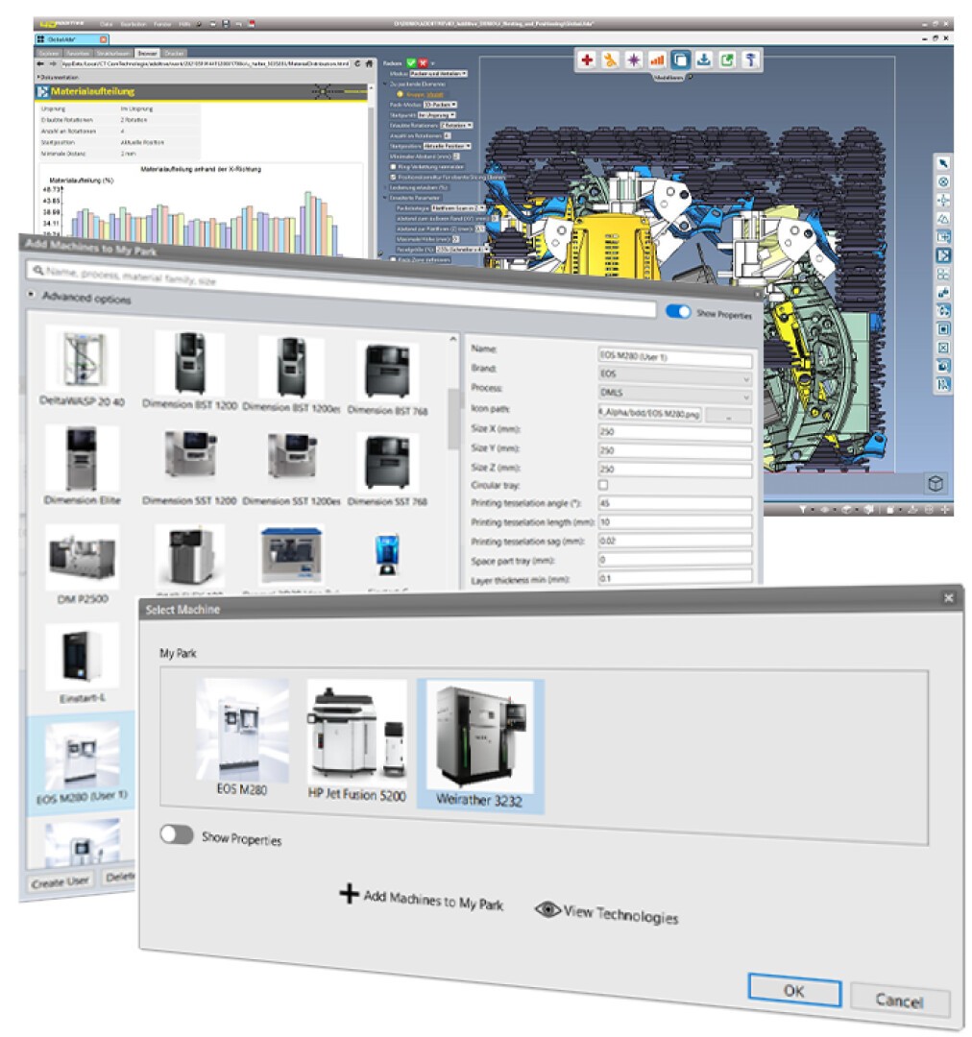
Task: Open the Fenster menu
Action: (162, 24)
